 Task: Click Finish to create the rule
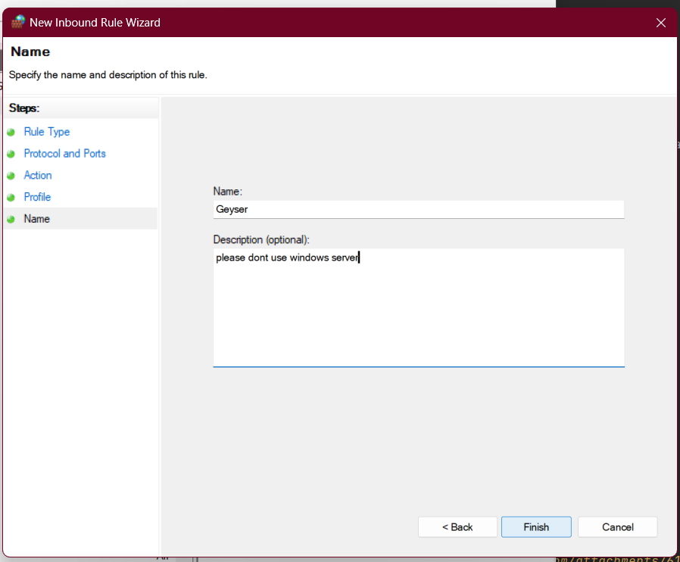[536, 527]
